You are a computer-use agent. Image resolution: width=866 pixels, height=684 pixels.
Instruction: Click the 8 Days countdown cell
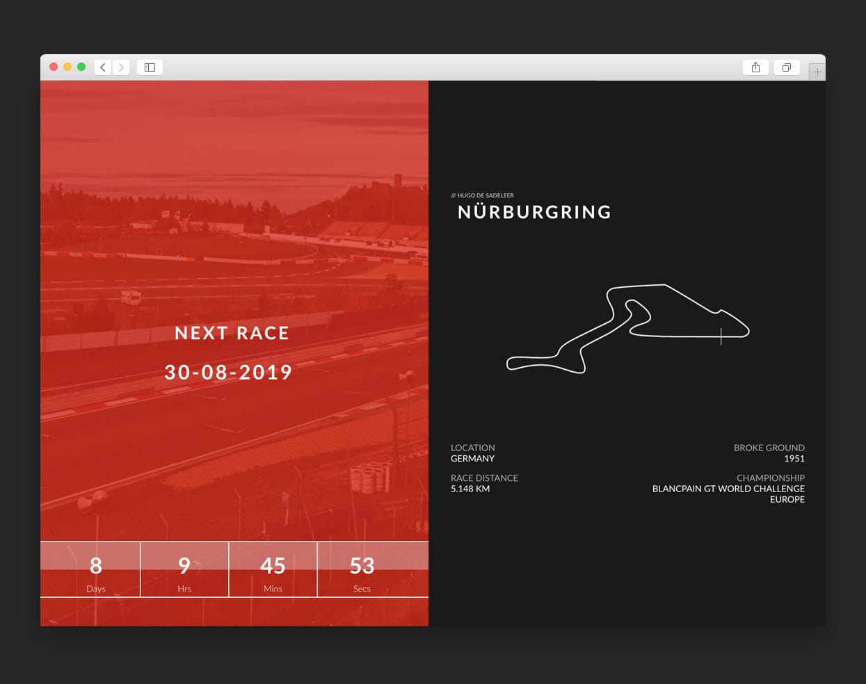pyautogui.click(x=90, y=569)
